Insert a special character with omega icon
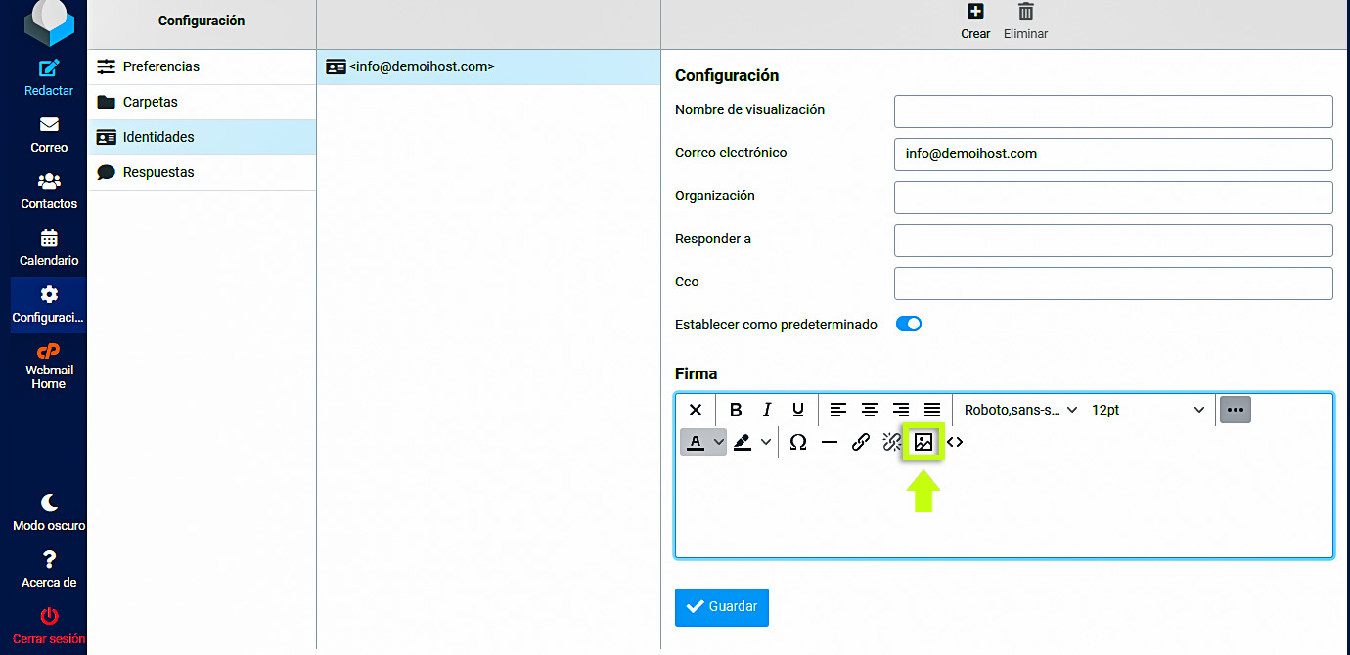This screenshot has width=1350, height=655. pyautogui.click(x=797, y=442)
